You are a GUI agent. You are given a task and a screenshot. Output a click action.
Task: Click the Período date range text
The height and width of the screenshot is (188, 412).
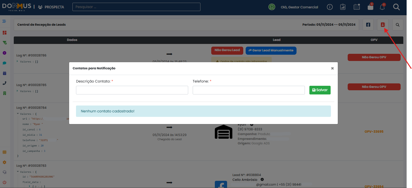(x=329, y=25)
